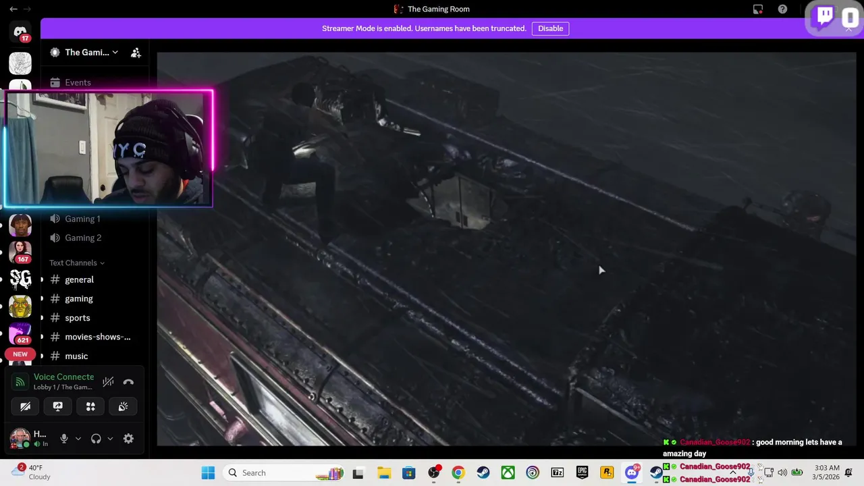
Task: Share your screen in voice
Action: point(58,406)
